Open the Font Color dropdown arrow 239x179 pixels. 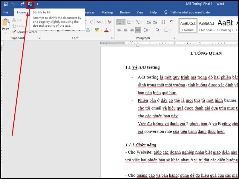(x=110, y=30)
